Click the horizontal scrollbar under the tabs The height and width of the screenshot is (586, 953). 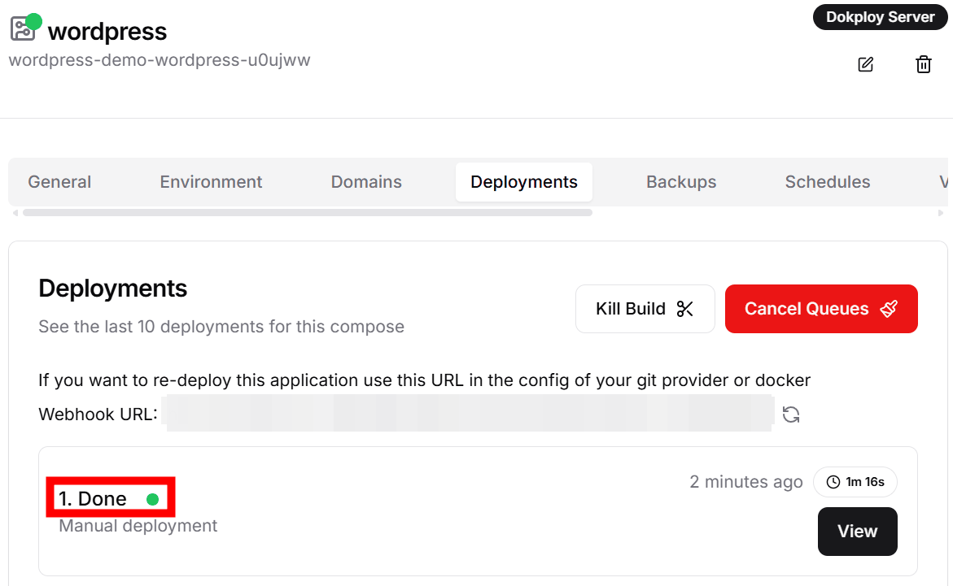tap(307, 213)
